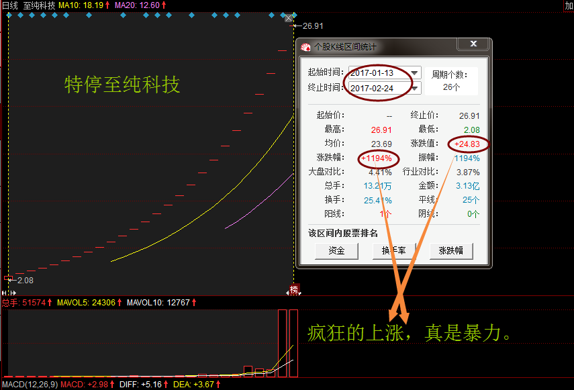574x390 pixels.
Task: Click the 加 button in the top right corner
Action: point(569,5)
